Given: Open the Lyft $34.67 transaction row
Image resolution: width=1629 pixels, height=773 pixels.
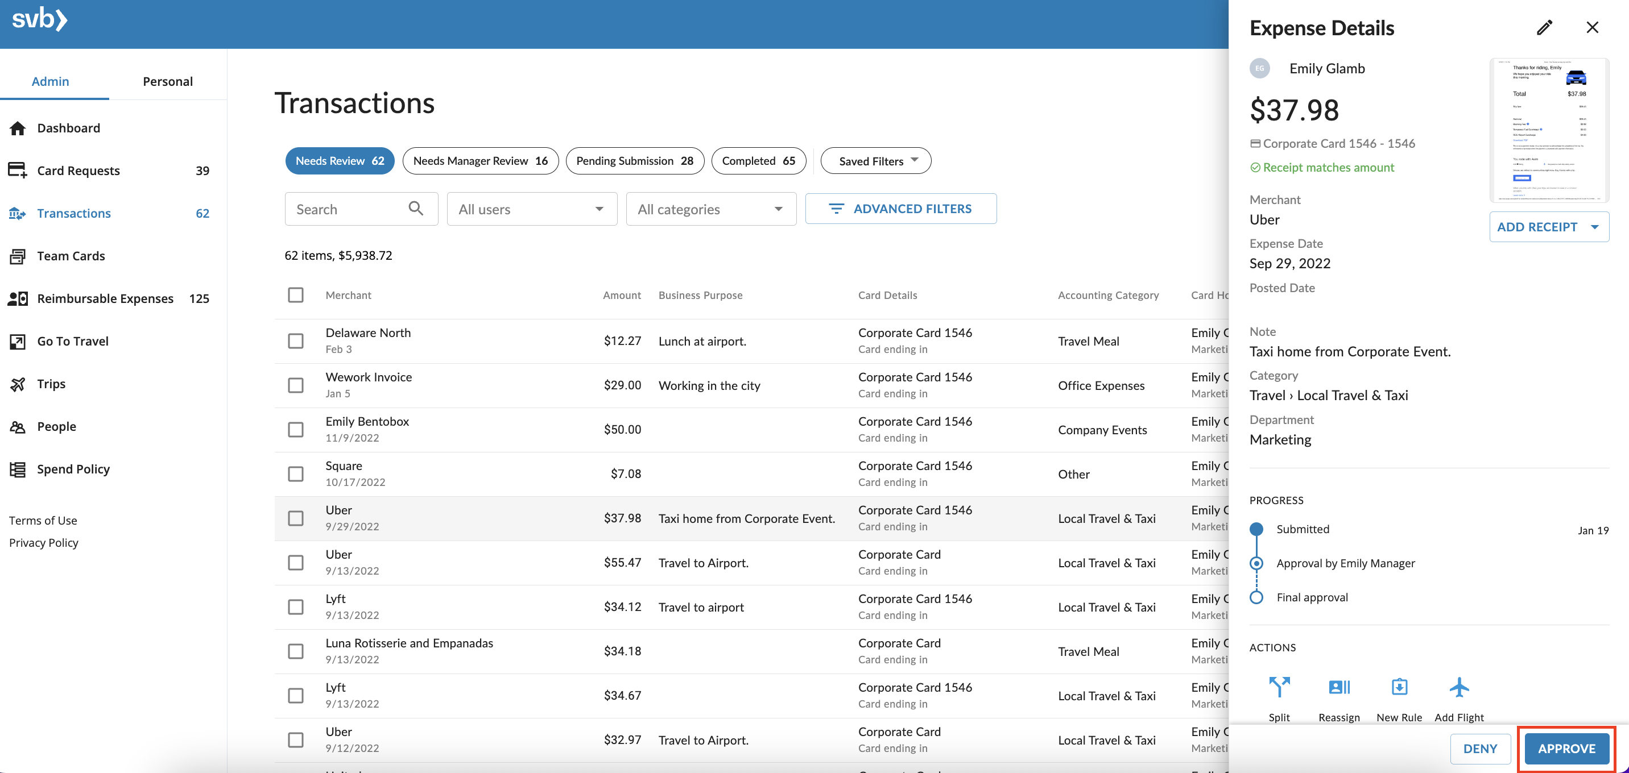Looking at the screenshot, I should pos(751,696).
